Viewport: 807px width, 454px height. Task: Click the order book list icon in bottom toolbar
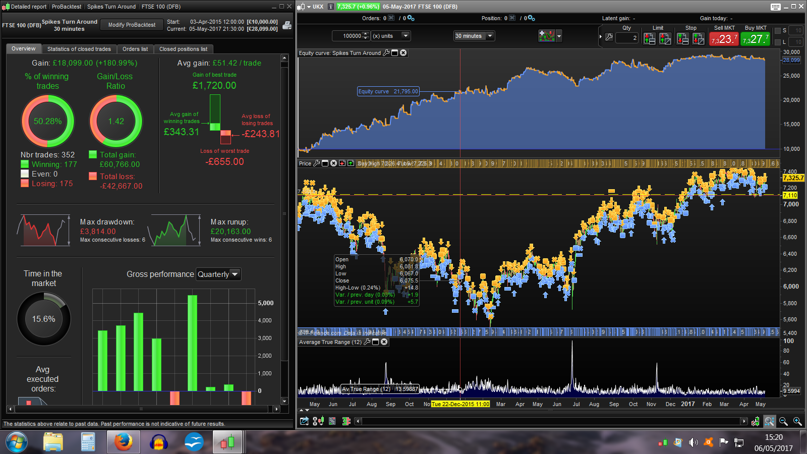tap(332, 421)
